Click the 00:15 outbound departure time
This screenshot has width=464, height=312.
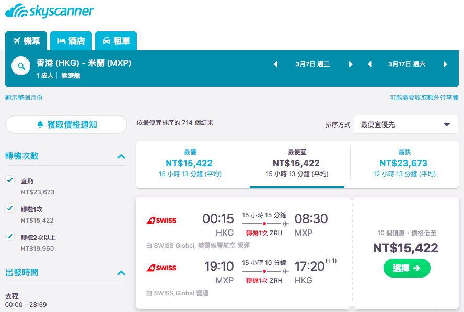[218, 219]
